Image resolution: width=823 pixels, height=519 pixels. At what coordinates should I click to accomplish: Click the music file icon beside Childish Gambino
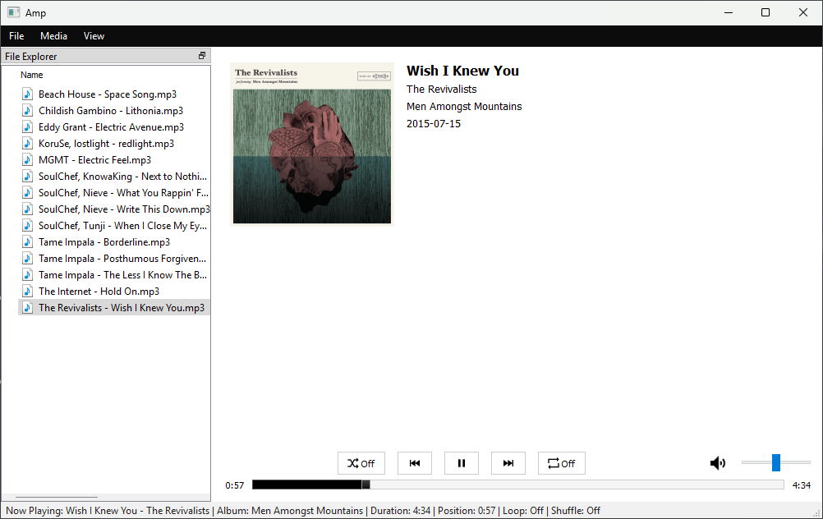point(28,110)
